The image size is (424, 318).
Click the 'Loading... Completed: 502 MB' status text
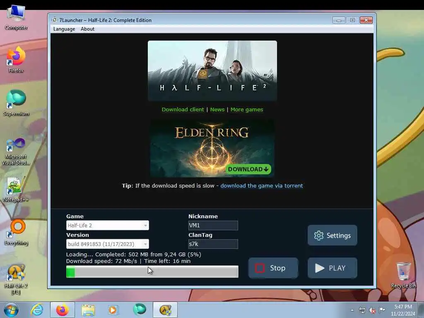tap(134, 255)
